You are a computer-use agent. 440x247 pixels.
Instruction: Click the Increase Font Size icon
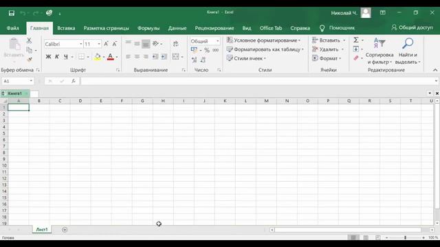(106, 44)
